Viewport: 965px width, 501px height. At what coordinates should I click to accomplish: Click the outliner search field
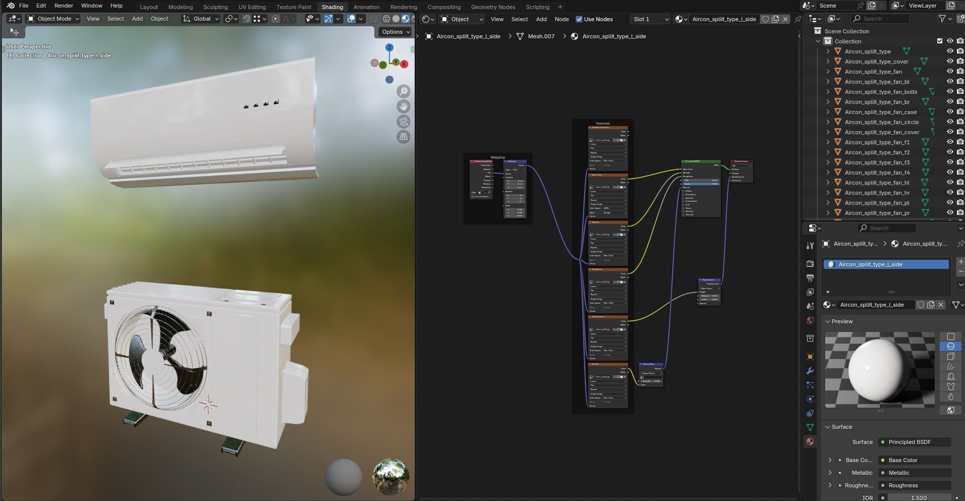coord(880,19)
